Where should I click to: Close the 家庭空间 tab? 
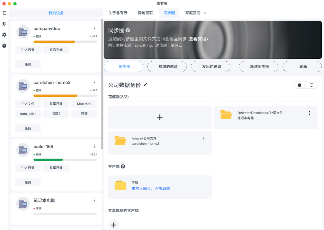coord(204,13)
